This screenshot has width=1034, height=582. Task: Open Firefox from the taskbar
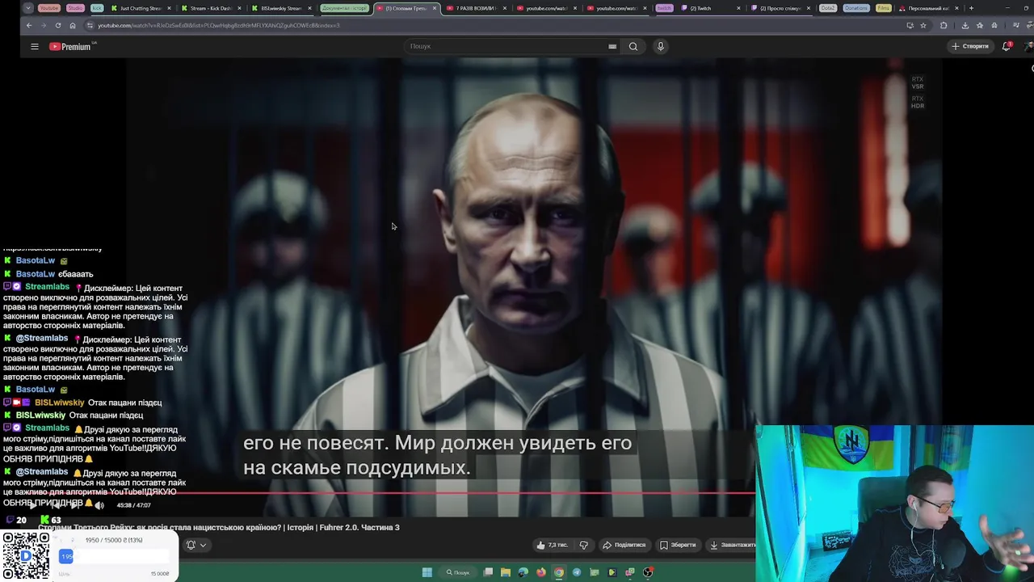pos(541,572)
